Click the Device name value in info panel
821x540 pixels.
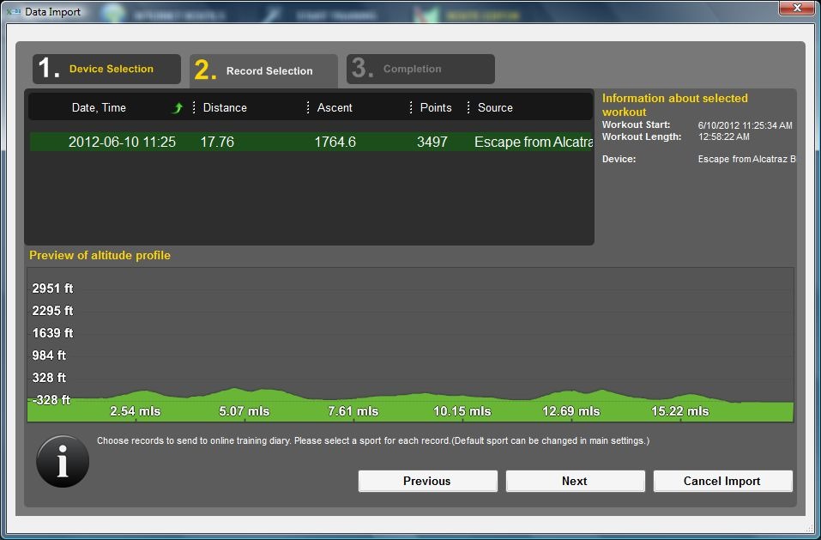[746, 159]
